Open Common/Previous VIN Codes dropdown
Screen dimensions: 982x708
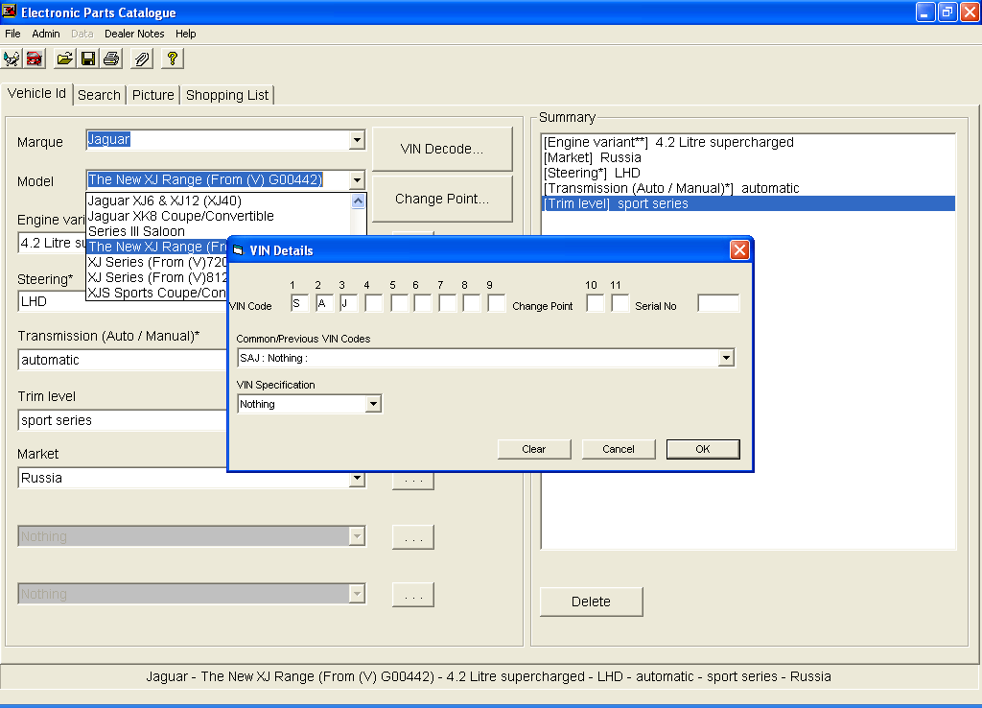726,358
